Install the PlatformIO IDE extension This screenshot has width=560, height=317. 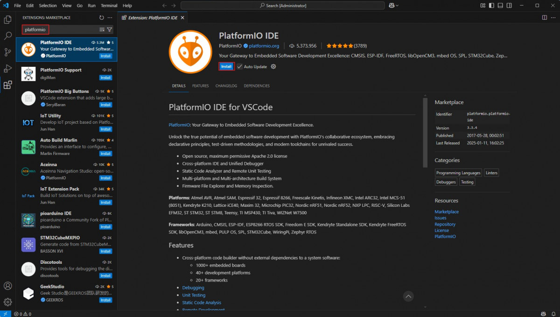point(226,67)
